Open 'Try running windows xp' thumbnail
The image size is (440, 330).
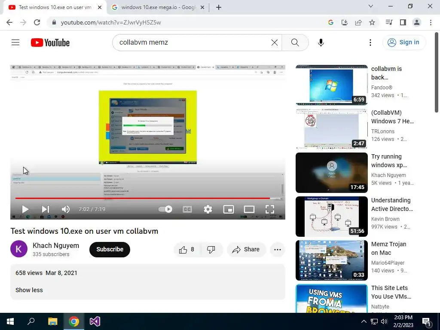pos(331,173)
